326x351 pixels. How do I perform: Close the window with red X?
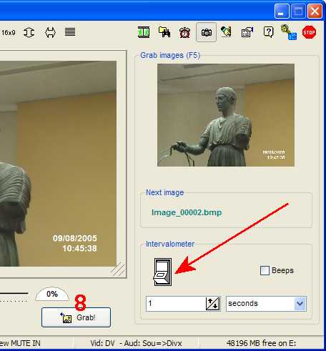(315, 11)
